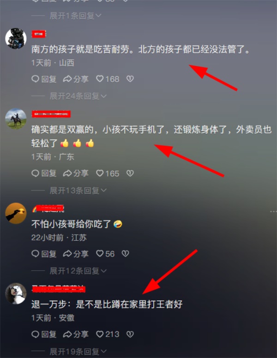This screenshot has height=358, width=277.
Task: Expand 24 replies under Shanxi comment
Action: tap(78, 96)
